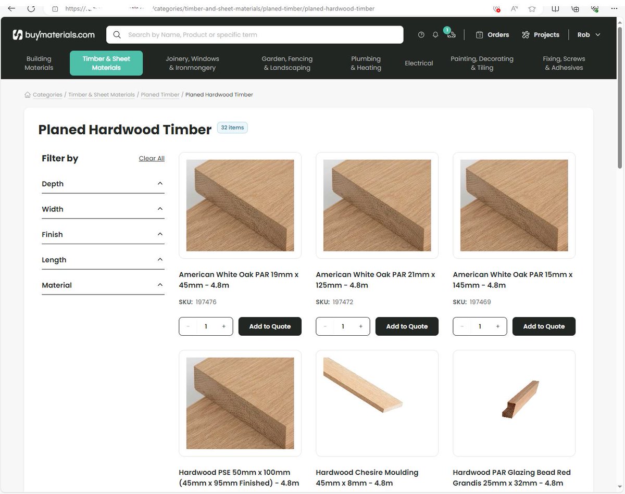The height and width of the screenshot is (494, 625).
Task: Select Painting, Decorating & Tiling tab
Action: pos(482,63)
